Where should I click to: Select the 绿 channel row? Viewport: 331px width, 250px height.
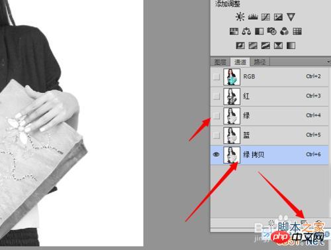(x=269, y=115)
